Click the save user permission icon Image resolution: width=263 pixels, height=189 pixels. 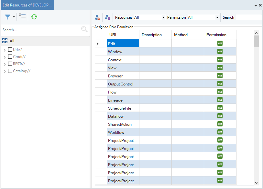tap(108, 17)
